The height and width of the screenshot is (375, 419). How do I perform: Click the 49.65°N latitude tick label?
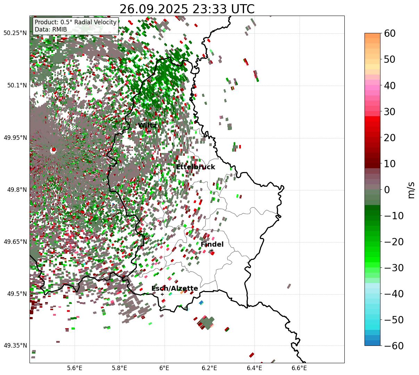coord(15,242)
